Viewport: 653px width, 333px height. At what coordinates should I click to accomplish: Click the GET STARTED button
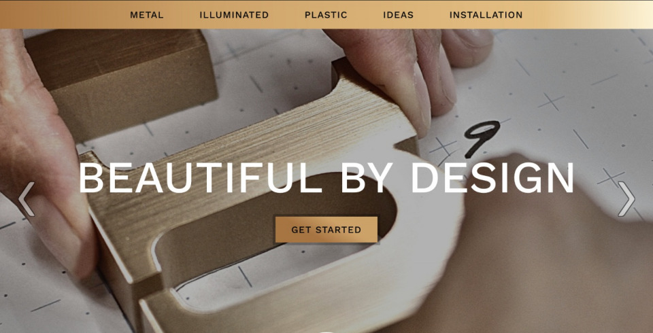326,229
